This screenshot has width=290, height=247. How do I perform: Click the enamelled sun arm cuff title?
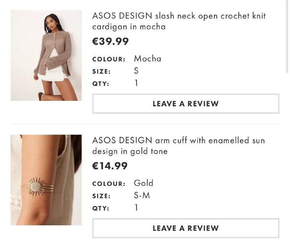click(x=178, y=145)
